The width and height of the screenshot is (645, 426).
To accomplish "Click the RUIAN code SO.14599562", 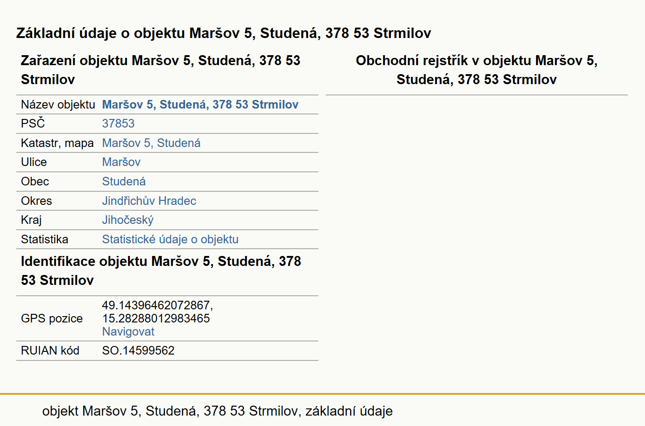I will pos(138,350).
